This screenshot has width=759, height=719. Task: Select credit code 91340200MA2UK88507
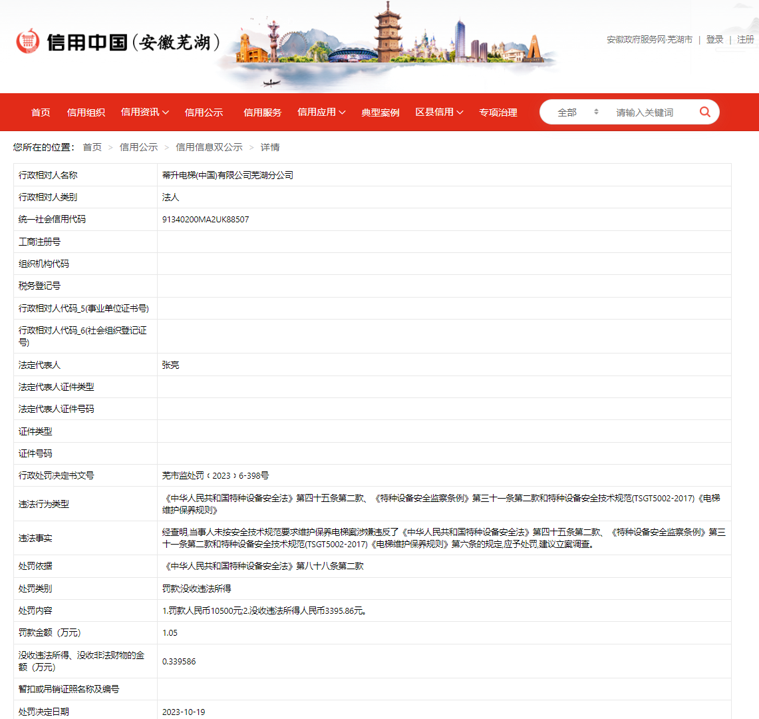pyautogui.click(x=206, y=220)
